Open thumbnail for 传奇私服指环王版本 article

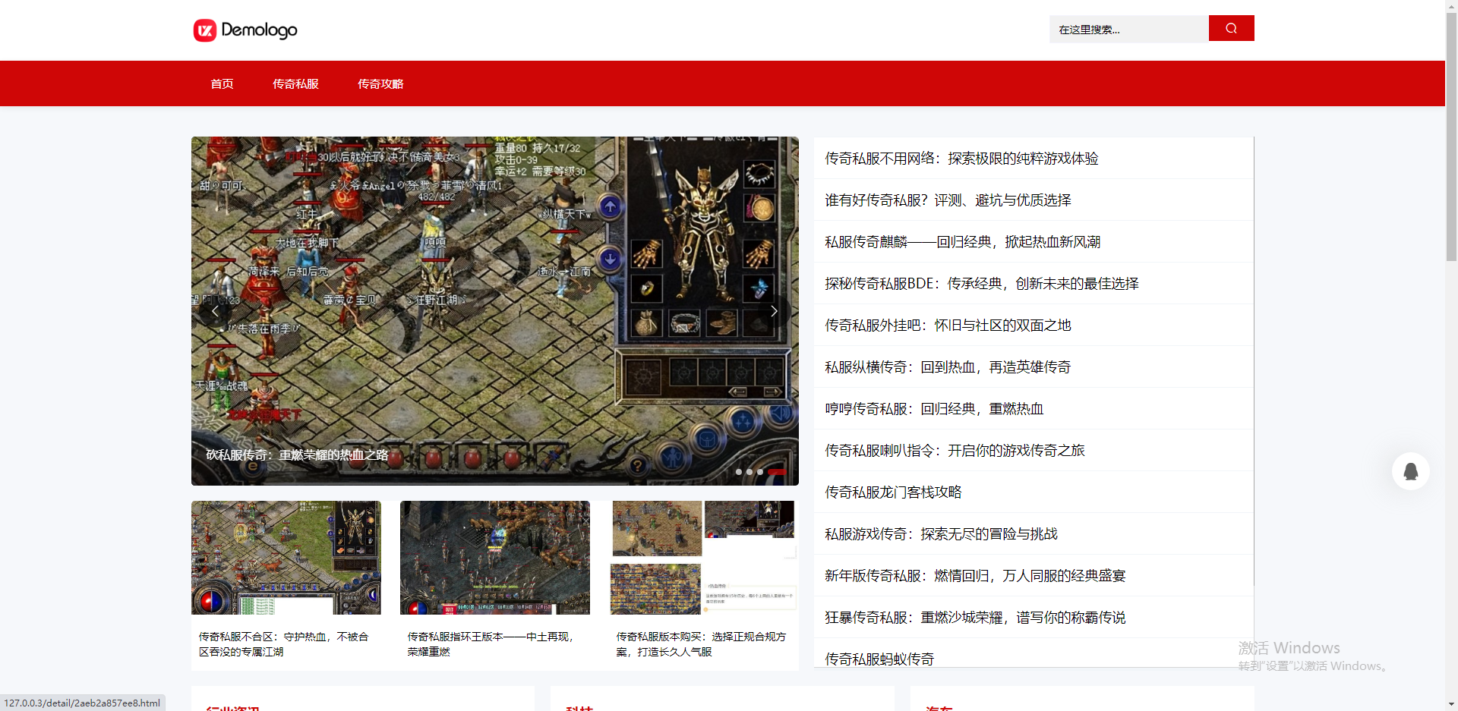495,558
